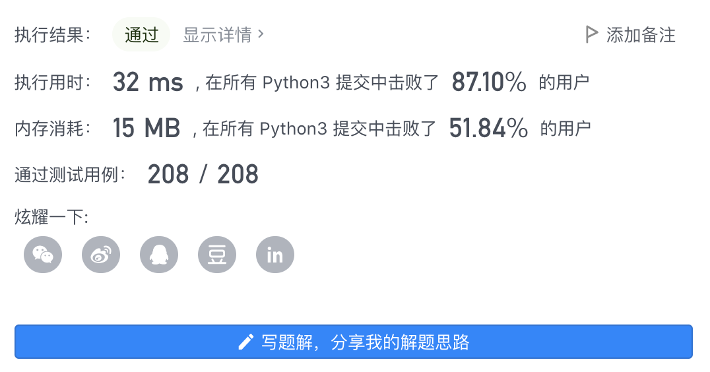
Task: Click the 15 MB memory value
Action: click(x=146, y=129)
